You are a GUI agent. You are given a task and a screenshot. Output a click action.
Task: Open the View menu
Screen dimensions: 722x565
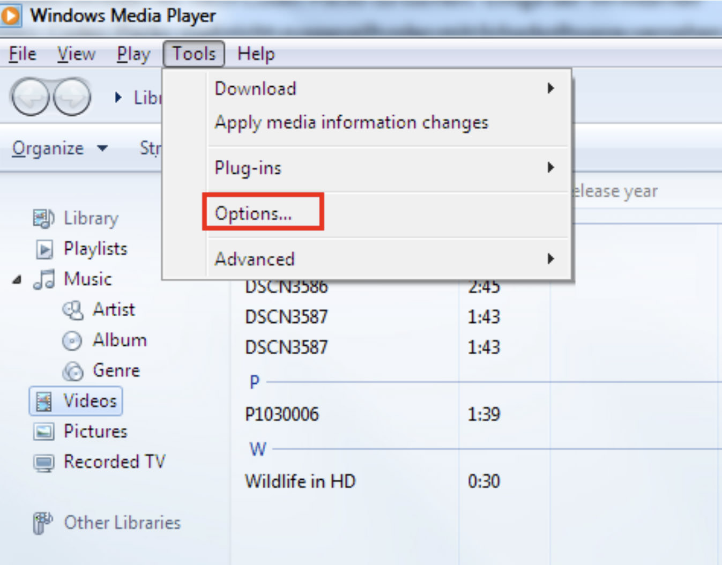pos(76,54)
